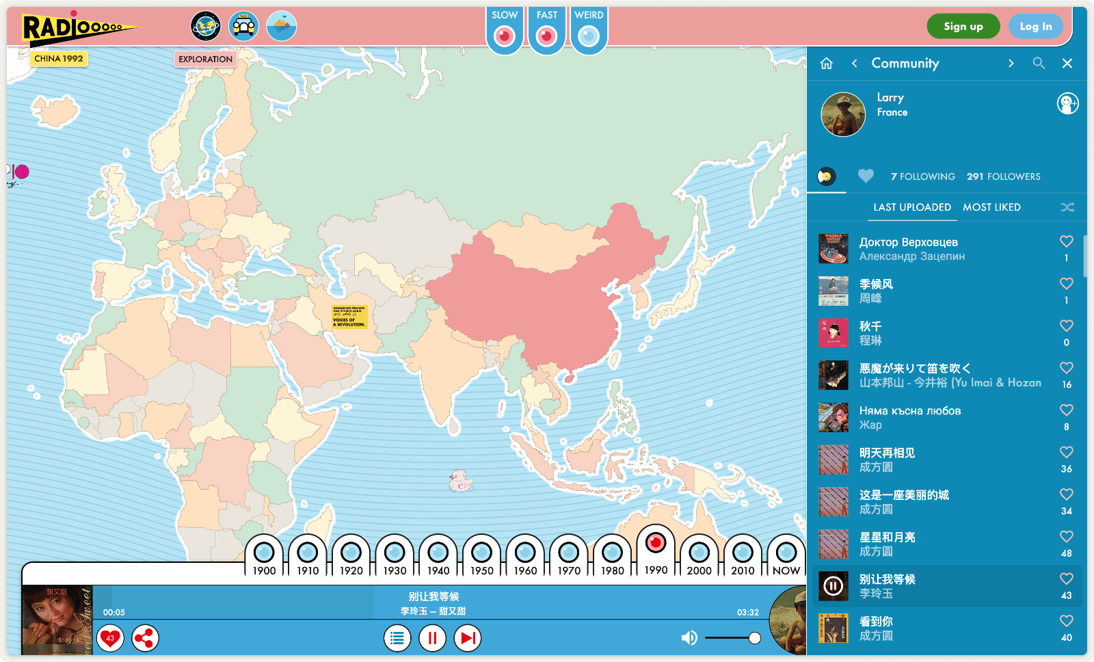Open the search icon in Community panel
Image resolution: width=1094 pixels, height=662 pixels.
(1039, 63)
